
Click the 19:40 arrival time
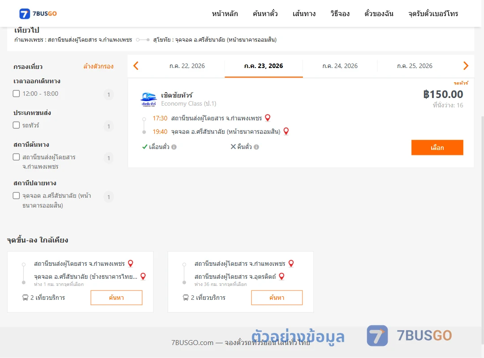click(x=160, y=132)
